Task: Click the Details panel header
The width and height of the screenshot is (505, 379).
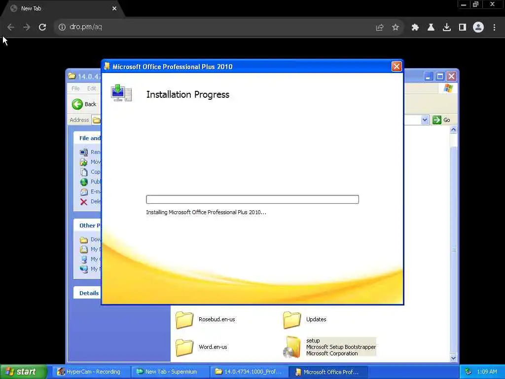Action: [x=88, y=293]
